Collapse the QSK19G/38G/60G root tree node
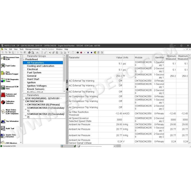Image resolution: width=191 pixels, height=191 pixels. coord(24,100)
